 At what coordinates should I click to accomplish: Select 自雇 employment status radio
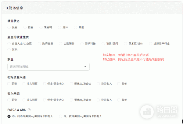pyautogui.click(x=25, y=27)
